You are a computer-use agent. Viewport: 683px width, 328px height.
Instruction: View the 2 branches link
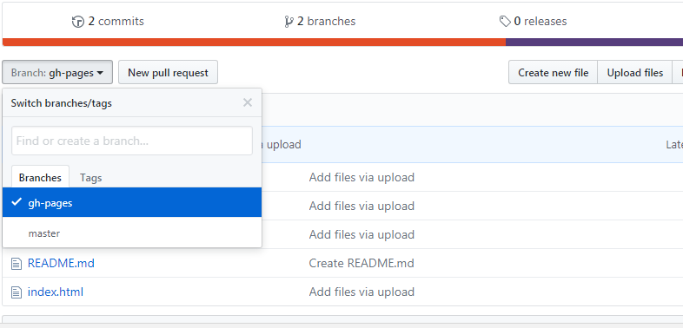click(x=320, y=22)
